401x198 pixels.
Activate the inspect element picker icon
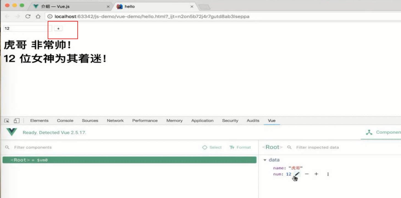[7, 121]
